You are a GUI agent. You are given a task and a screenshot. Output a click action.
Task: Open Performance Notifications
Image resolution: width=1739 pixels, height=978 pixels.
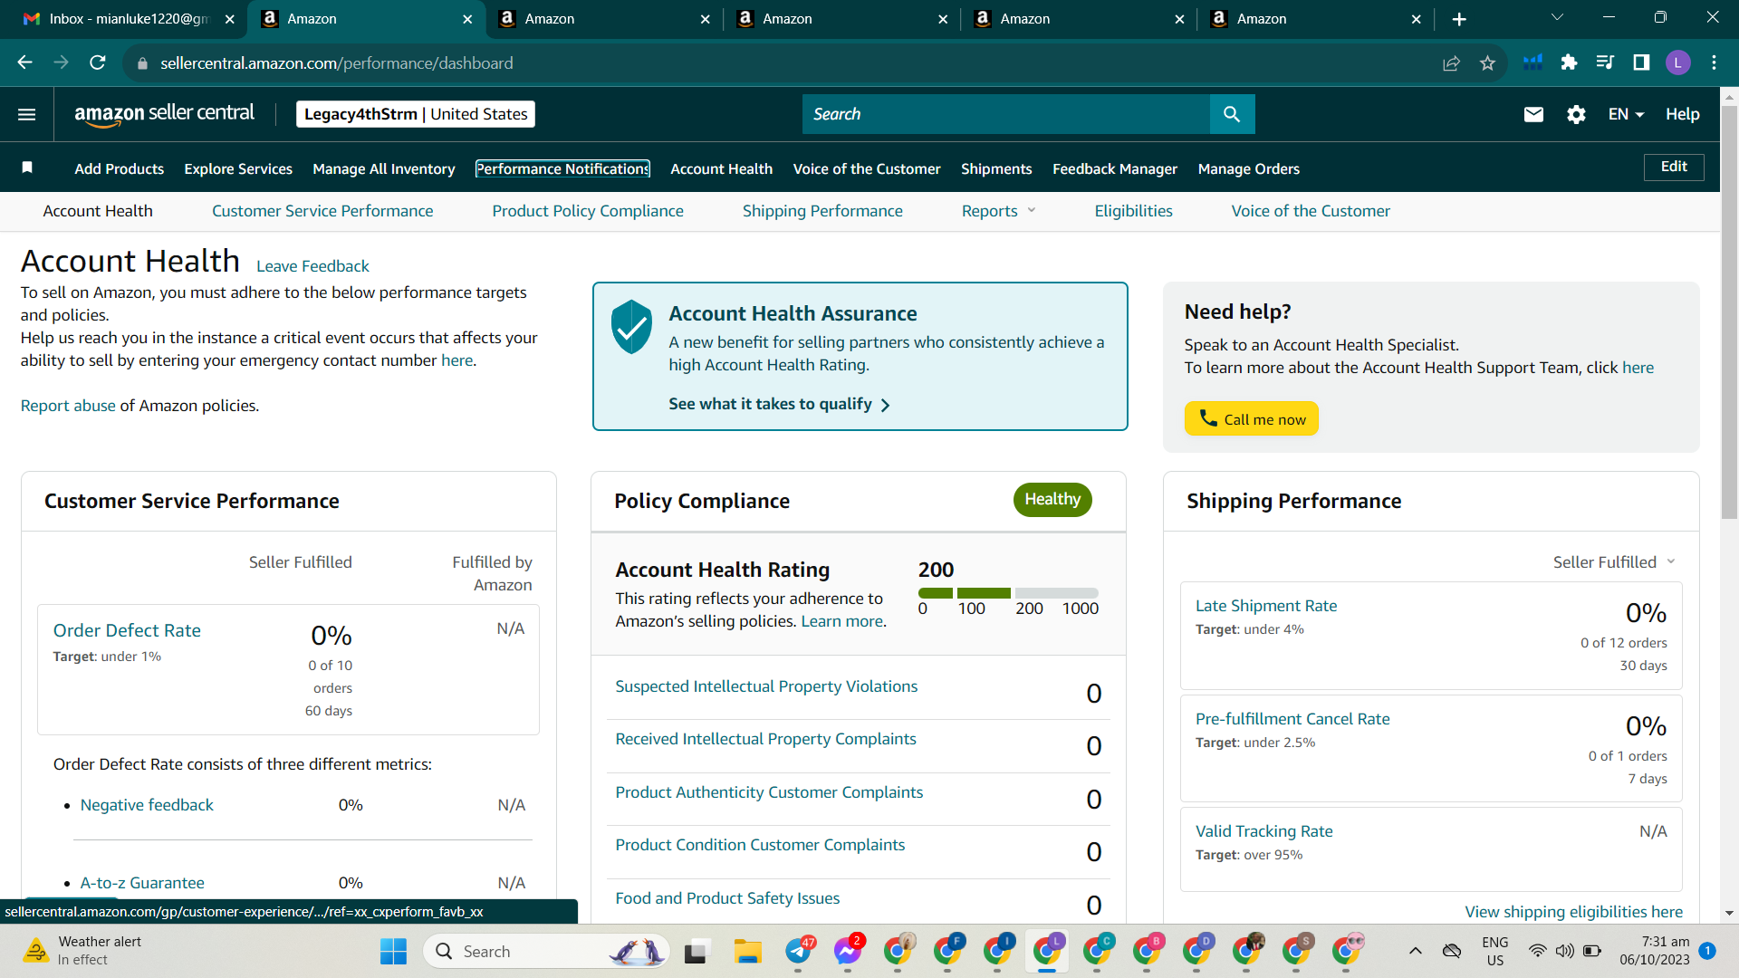pyautogui.click(x=562, y=168)
